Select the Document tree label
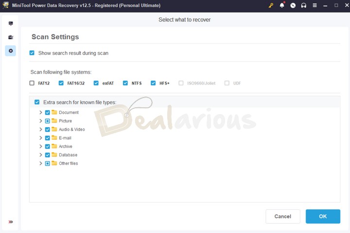 (x=69, y=113)
